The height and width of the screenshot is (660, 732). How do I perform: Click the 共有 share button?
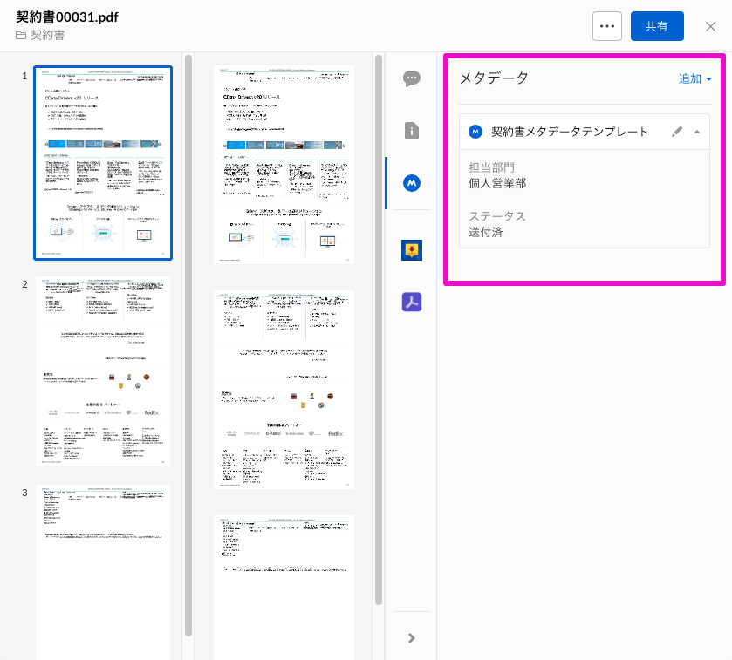pyautogui.click(x=657, y=26)
